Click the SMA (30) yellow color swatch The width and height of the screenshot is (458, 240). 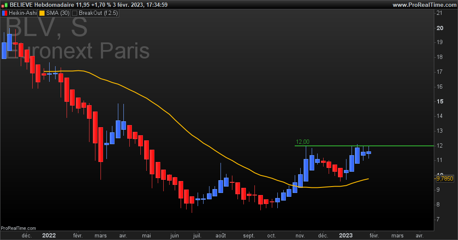[42, 13]
